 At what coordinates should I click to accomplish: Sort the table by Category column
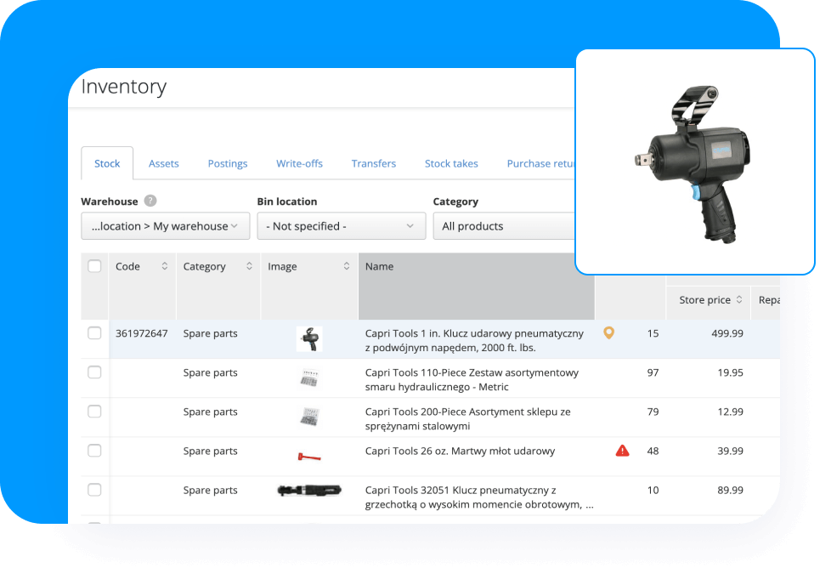click(x=249, y=265)
